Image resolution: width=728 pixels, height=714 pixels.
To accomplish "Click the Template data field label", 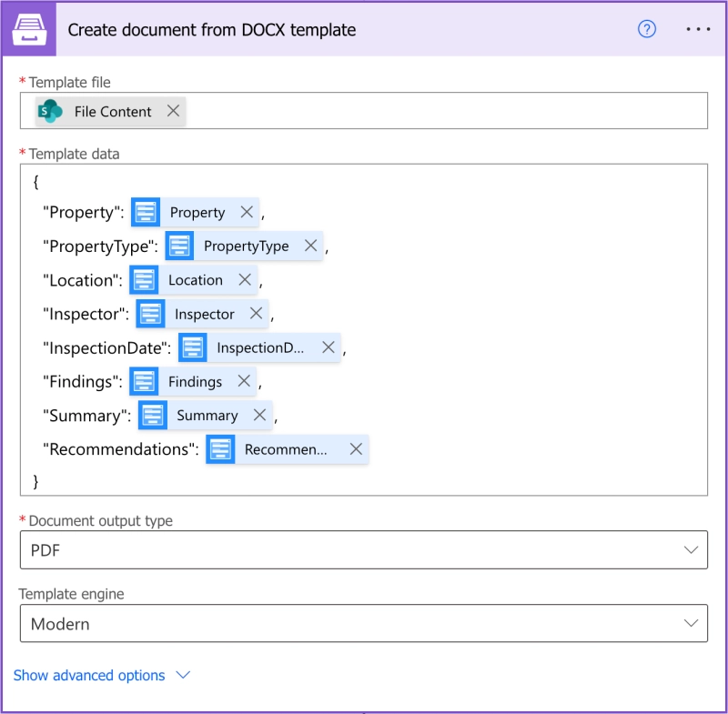I will pyautogui.click(x=74, y=154).
